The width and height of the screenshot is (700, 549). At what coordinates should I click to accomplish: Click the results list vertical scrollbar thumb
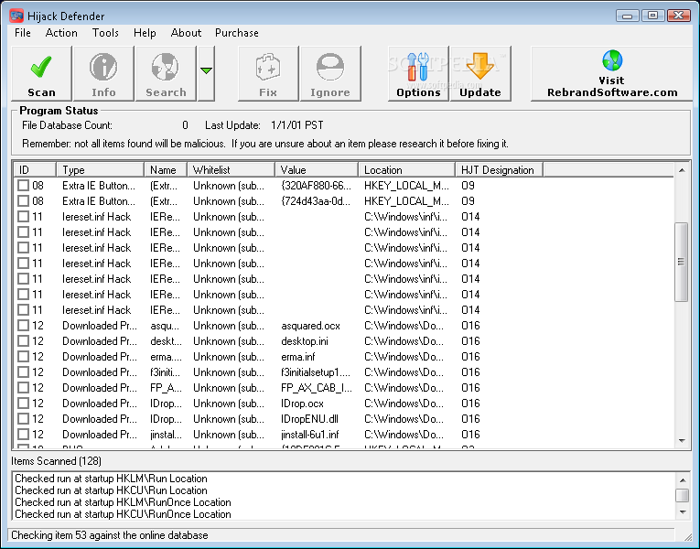682,262
